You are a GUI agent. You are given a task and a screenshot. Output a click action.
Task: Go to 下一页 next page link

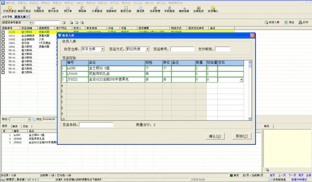coord(292,175)
